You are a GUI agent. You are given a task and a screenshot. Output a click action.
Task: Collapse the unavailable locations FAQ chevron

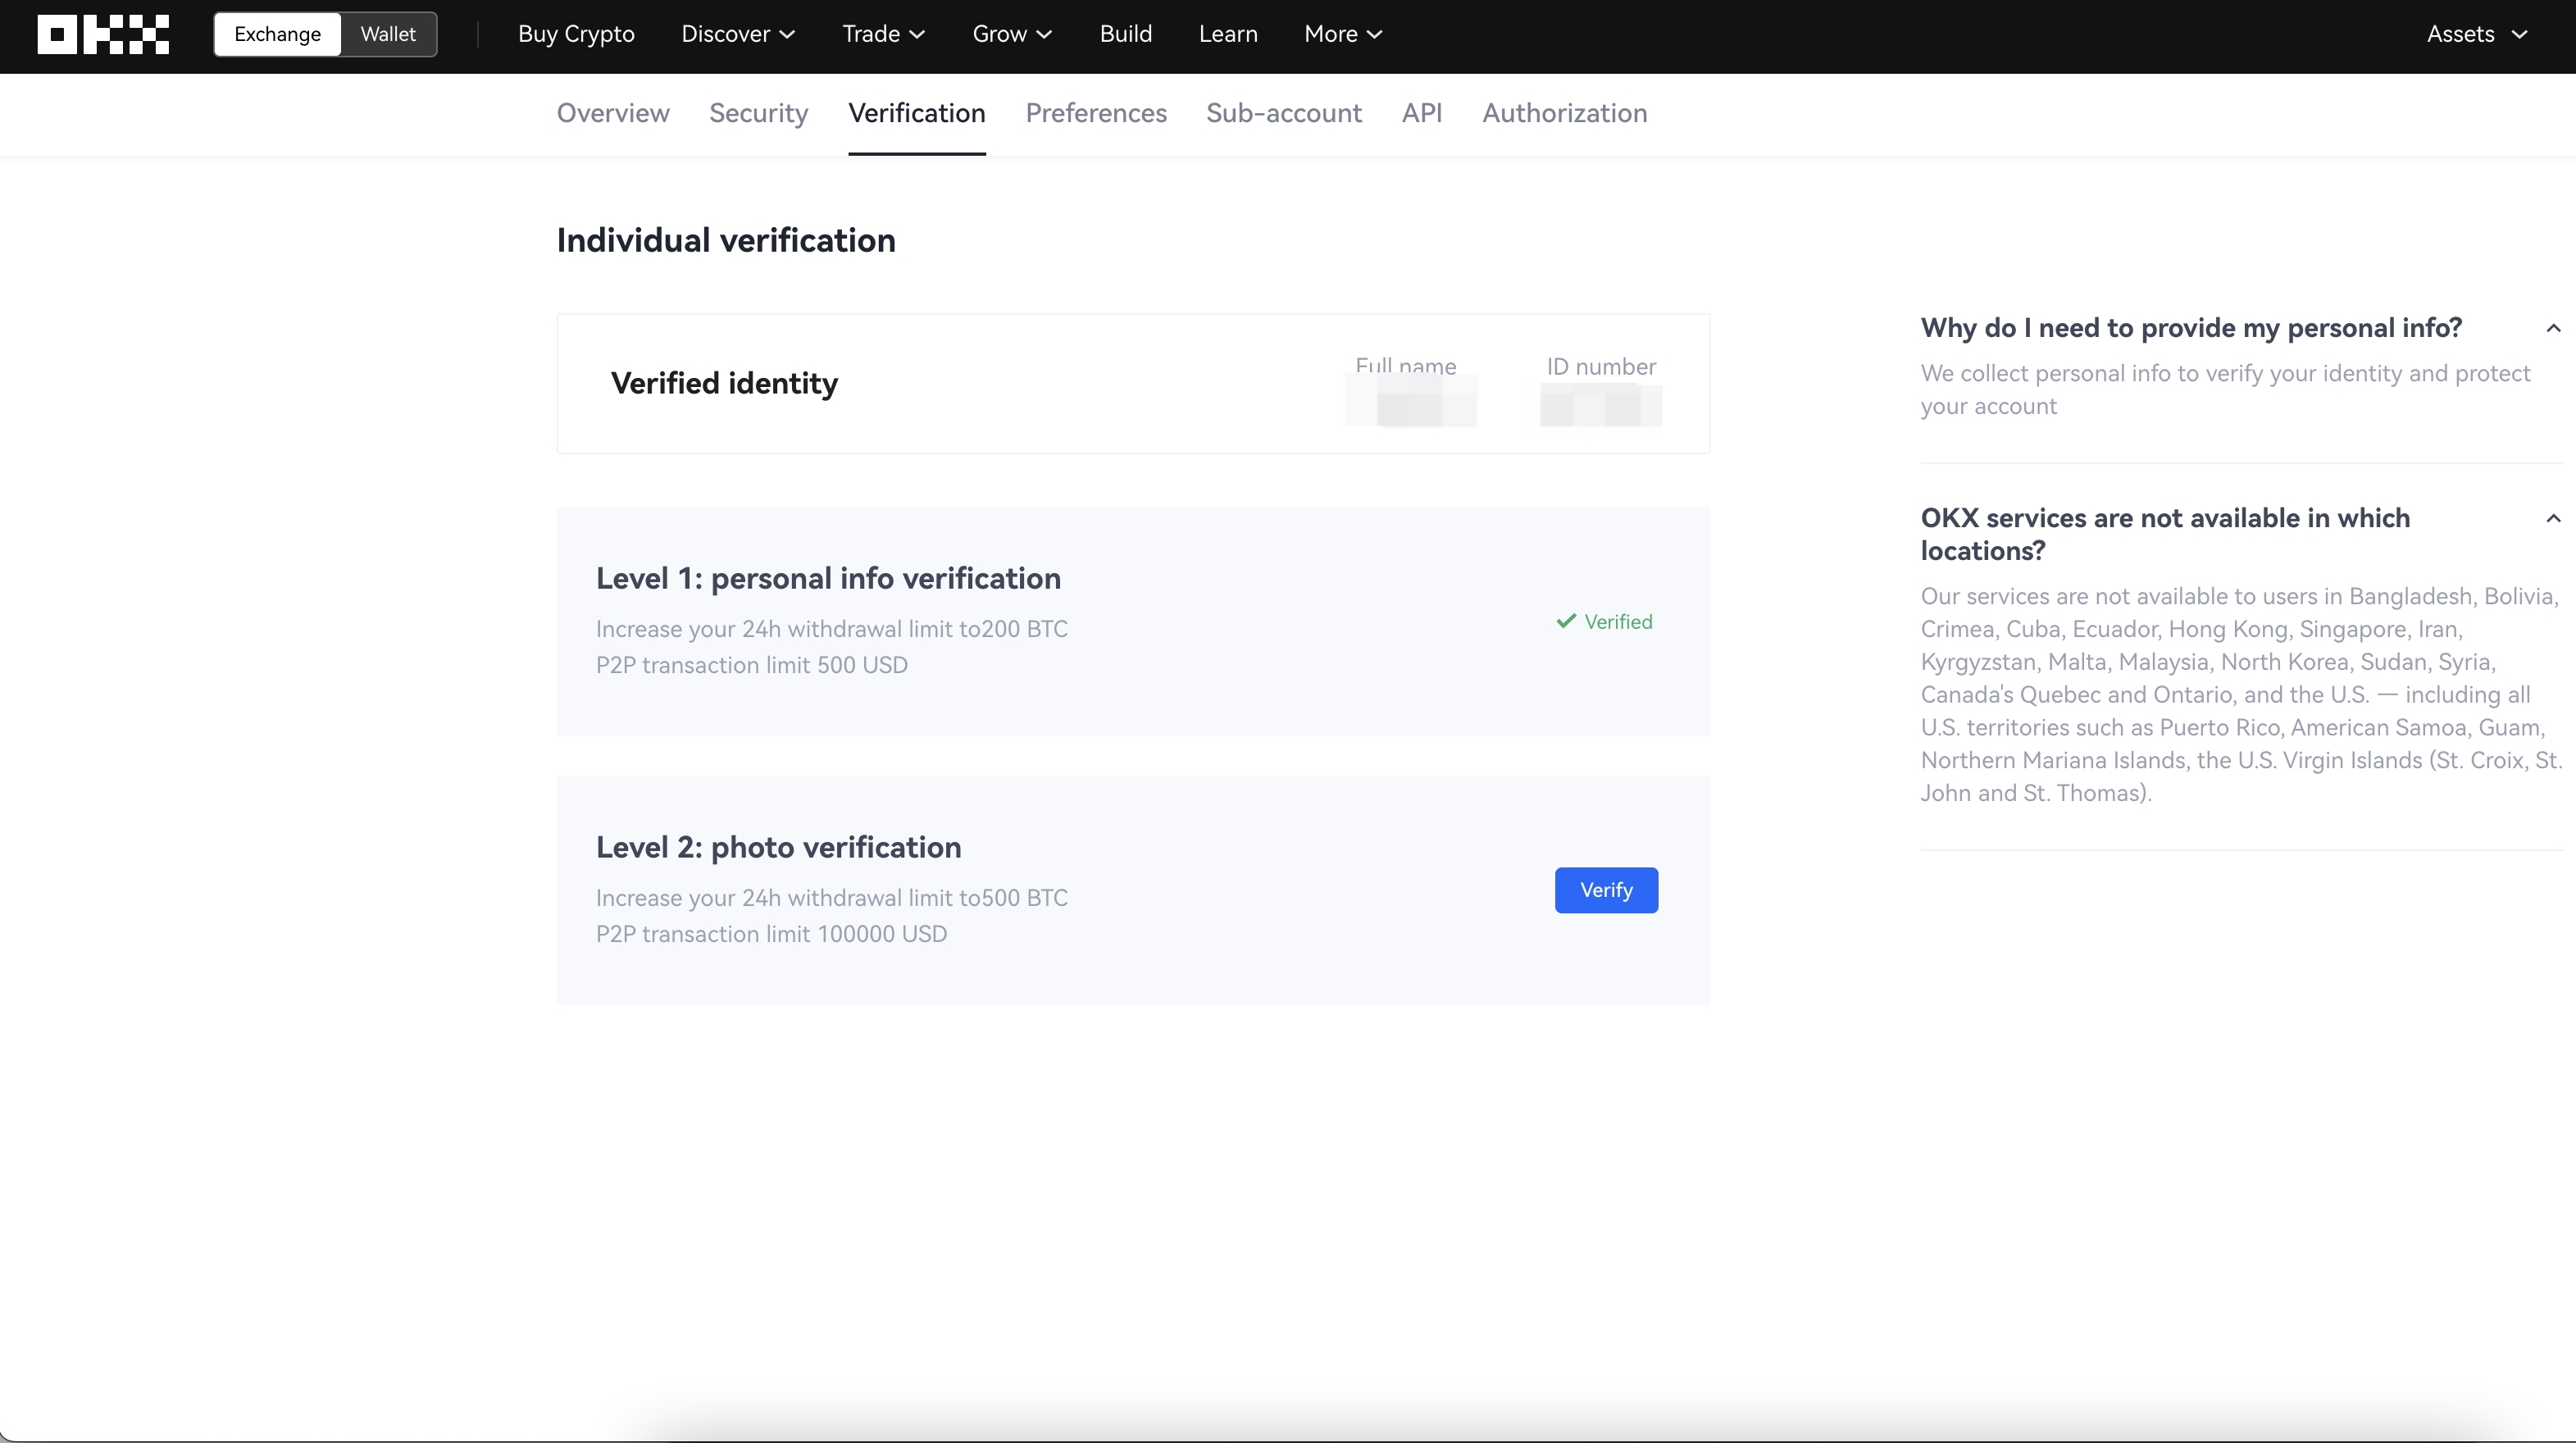(2553, 518)
